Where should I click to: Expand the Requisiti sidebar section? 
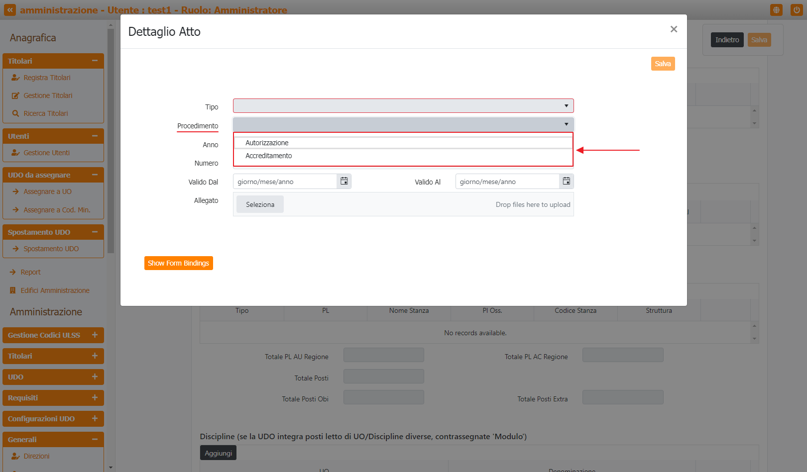(95, 398)
